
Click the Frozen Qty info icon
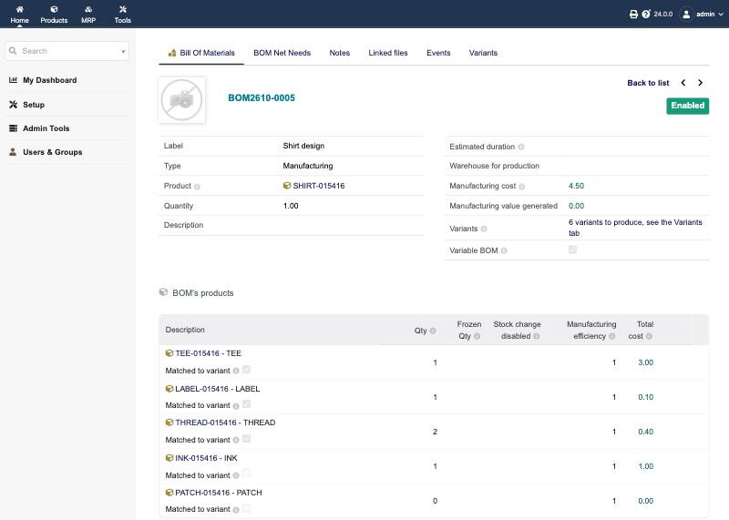477,336
